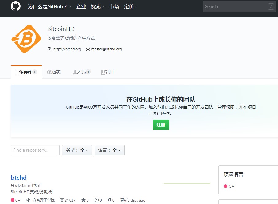This screenshot has width=278, height=204.
Task: Click the green 注册 button
Action: [161, 125]
